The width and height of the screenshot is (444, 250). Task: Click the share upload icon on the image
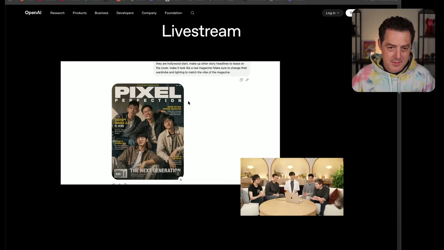[x=178, y=174]
